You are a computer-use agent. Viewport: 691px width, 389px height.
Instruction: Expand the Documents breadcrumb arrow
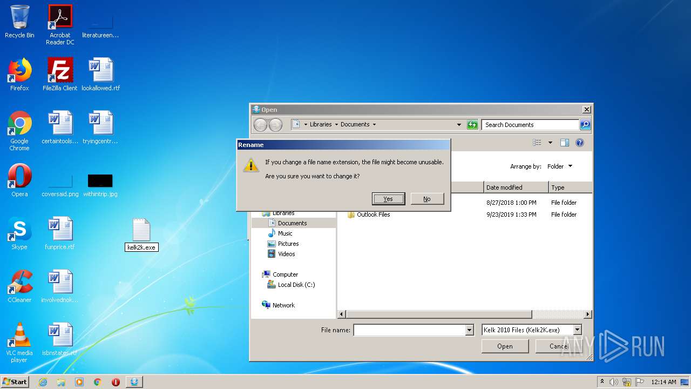pos(374,125)
